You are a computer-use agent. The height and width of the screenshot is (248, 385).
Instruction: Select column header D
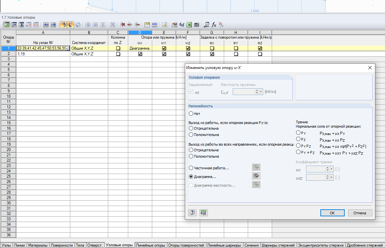coord(140,32)
